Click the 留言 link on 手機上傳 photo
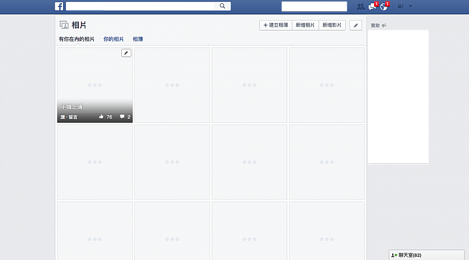The height and width of the screenshot is (260, 469). click(x=73, y=117)
